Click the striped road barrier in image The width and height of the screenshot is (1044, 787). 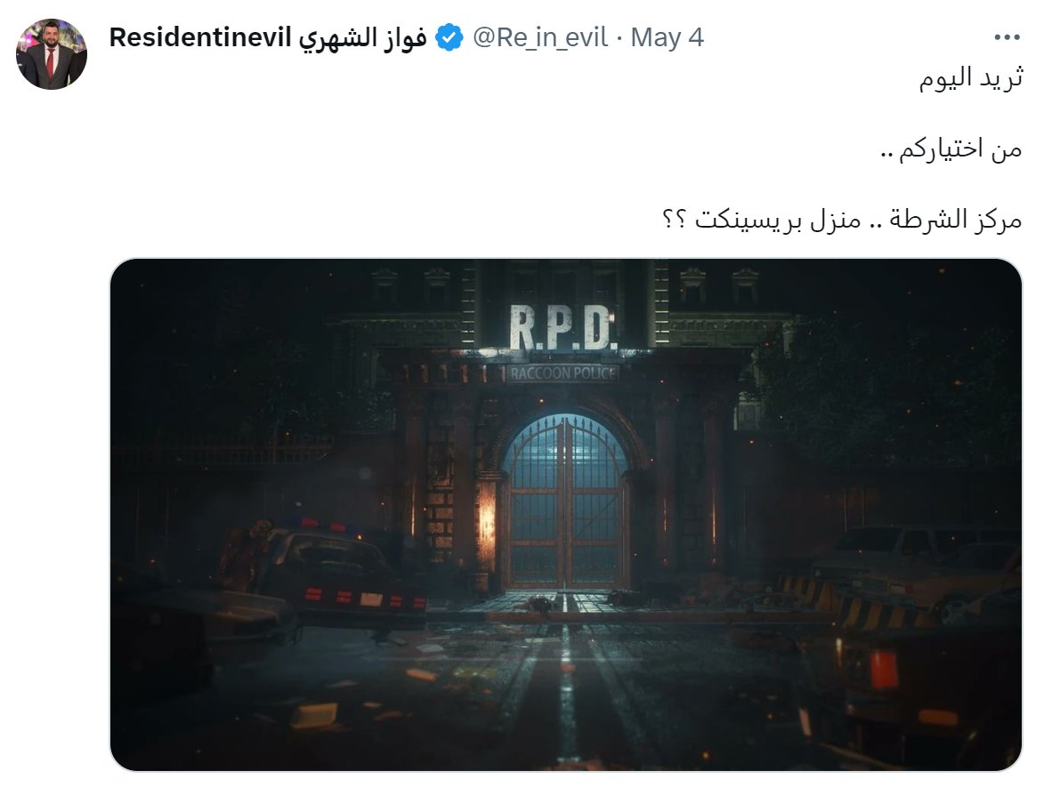(855, 604)
